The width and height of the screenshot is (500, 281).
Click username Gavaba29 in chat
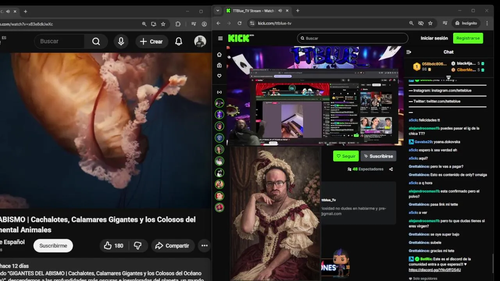[x=423, y=142]
